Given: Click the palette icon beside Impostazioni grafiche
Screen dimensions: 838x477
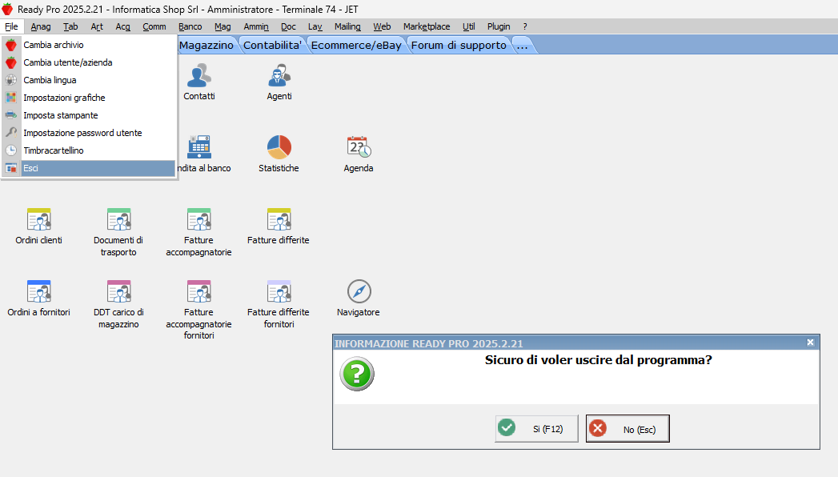Looking at the screenshot, I should [x=11, y=98].
